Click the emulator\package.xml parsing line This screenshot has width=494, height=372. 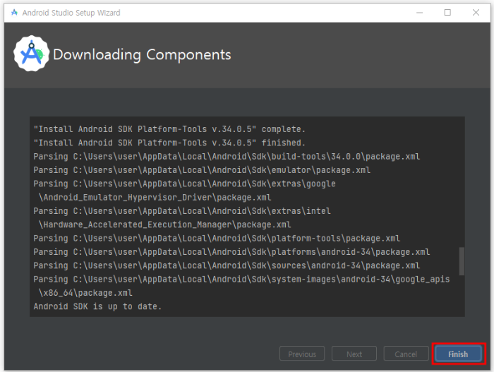pyautogui.click(x=202, y=170)
